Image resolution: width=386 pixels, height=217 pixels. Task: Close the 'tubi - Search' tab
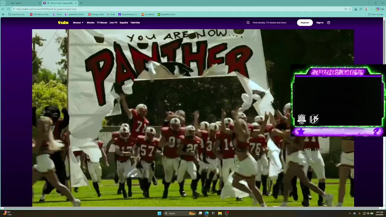40,3
